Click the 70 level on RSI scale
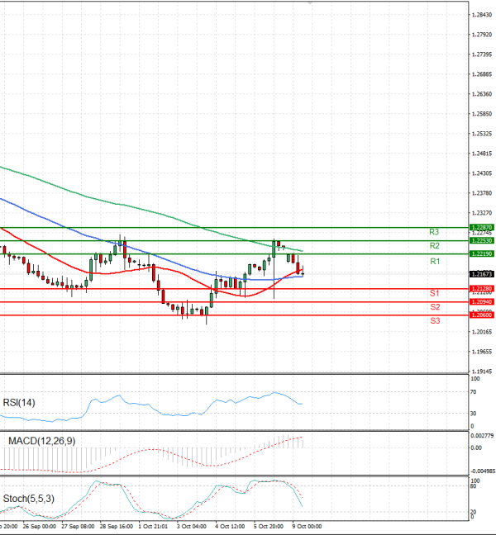Screen dimensions: 496x535 (x=473, y=392)
